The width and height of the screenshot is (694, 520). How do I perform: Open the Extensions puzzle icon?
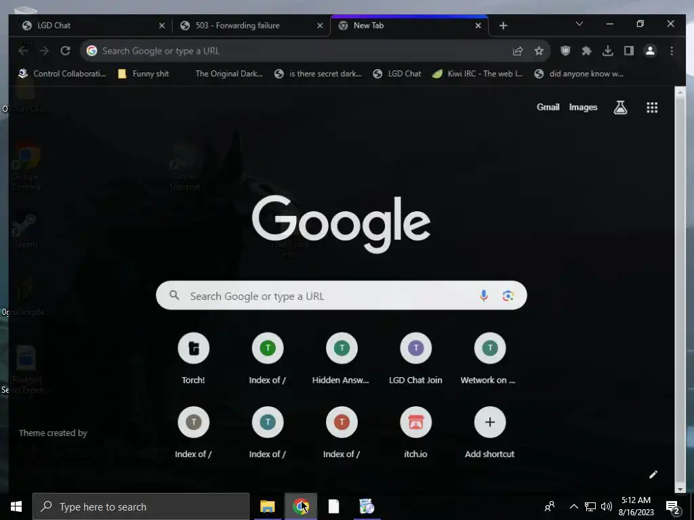coord(586,51)
